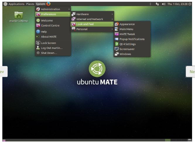Open the Applications menu
Image resolution: width=195 pixels, height=142 pixels.
pos(16,4)
